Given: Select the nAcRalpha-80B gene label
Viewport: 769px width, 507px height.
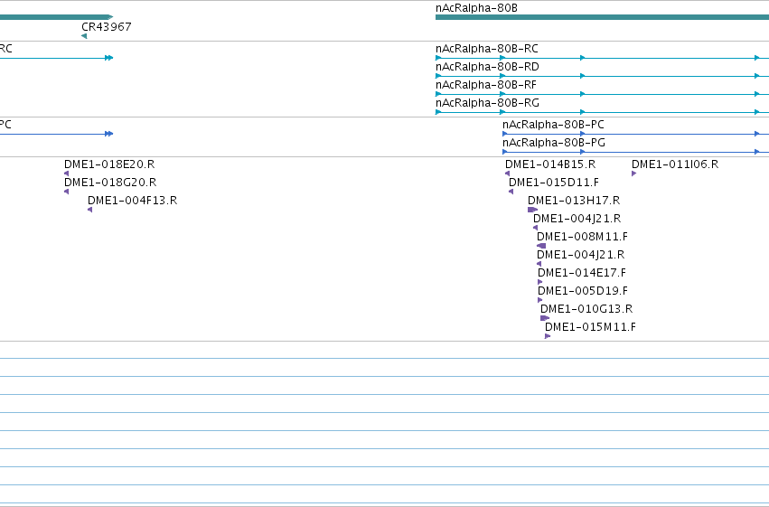Looking at the screenshot, I should point(476,8).
